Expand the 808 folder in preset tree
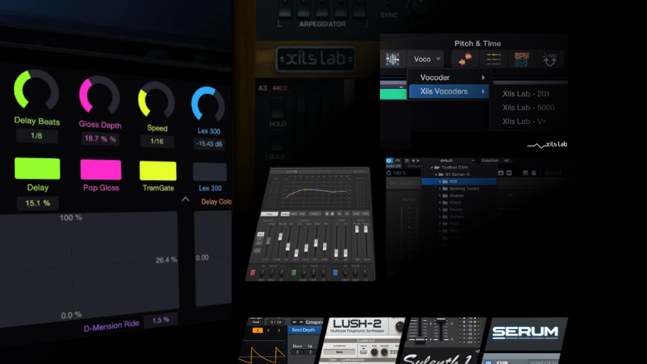647x364 pixels. coord(441,181)
